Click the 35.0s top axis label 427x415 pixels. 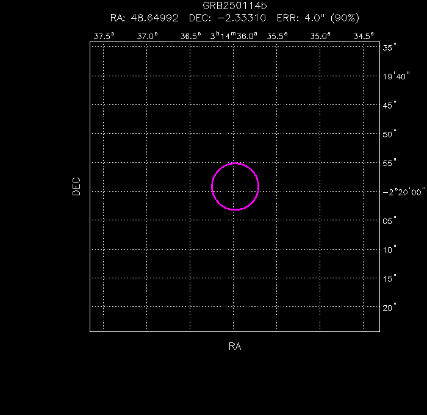coord(320,37)
